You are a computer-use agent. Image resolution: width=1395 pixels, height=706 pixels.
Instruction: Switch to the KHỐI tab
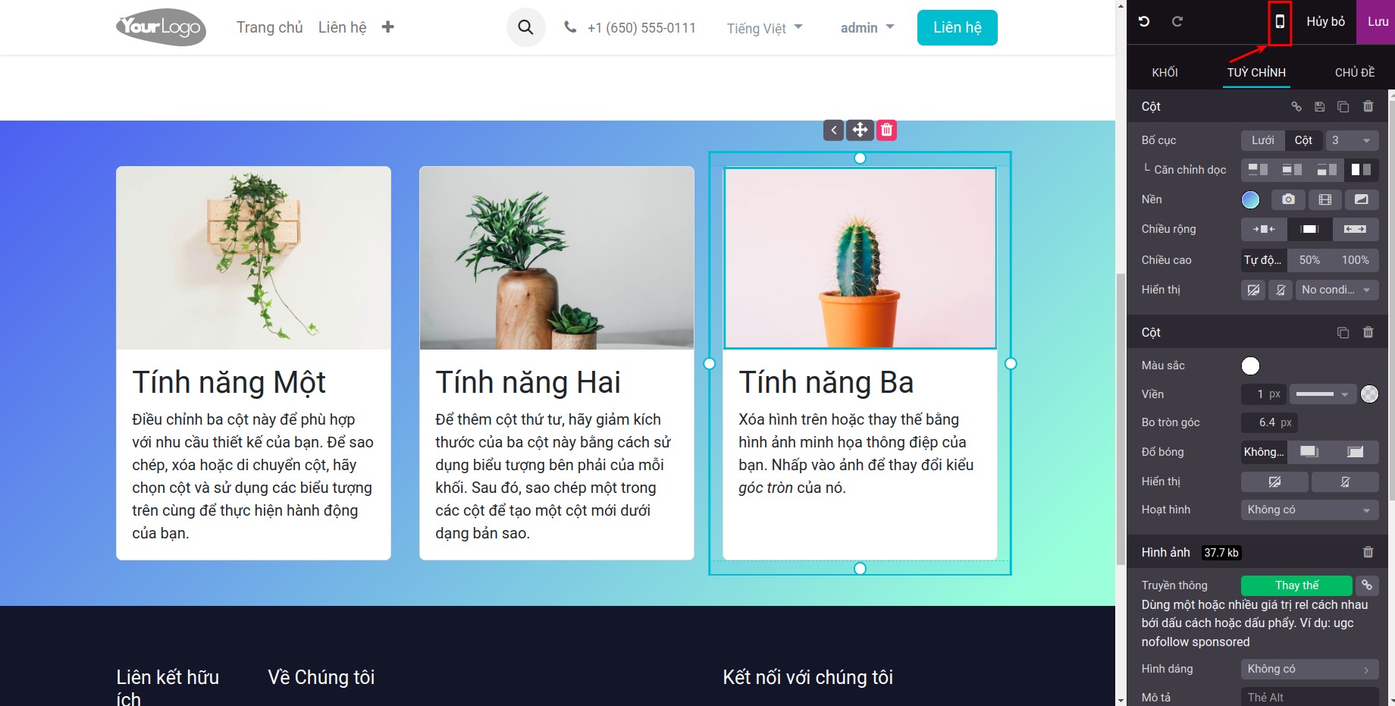coord(1165,73)
